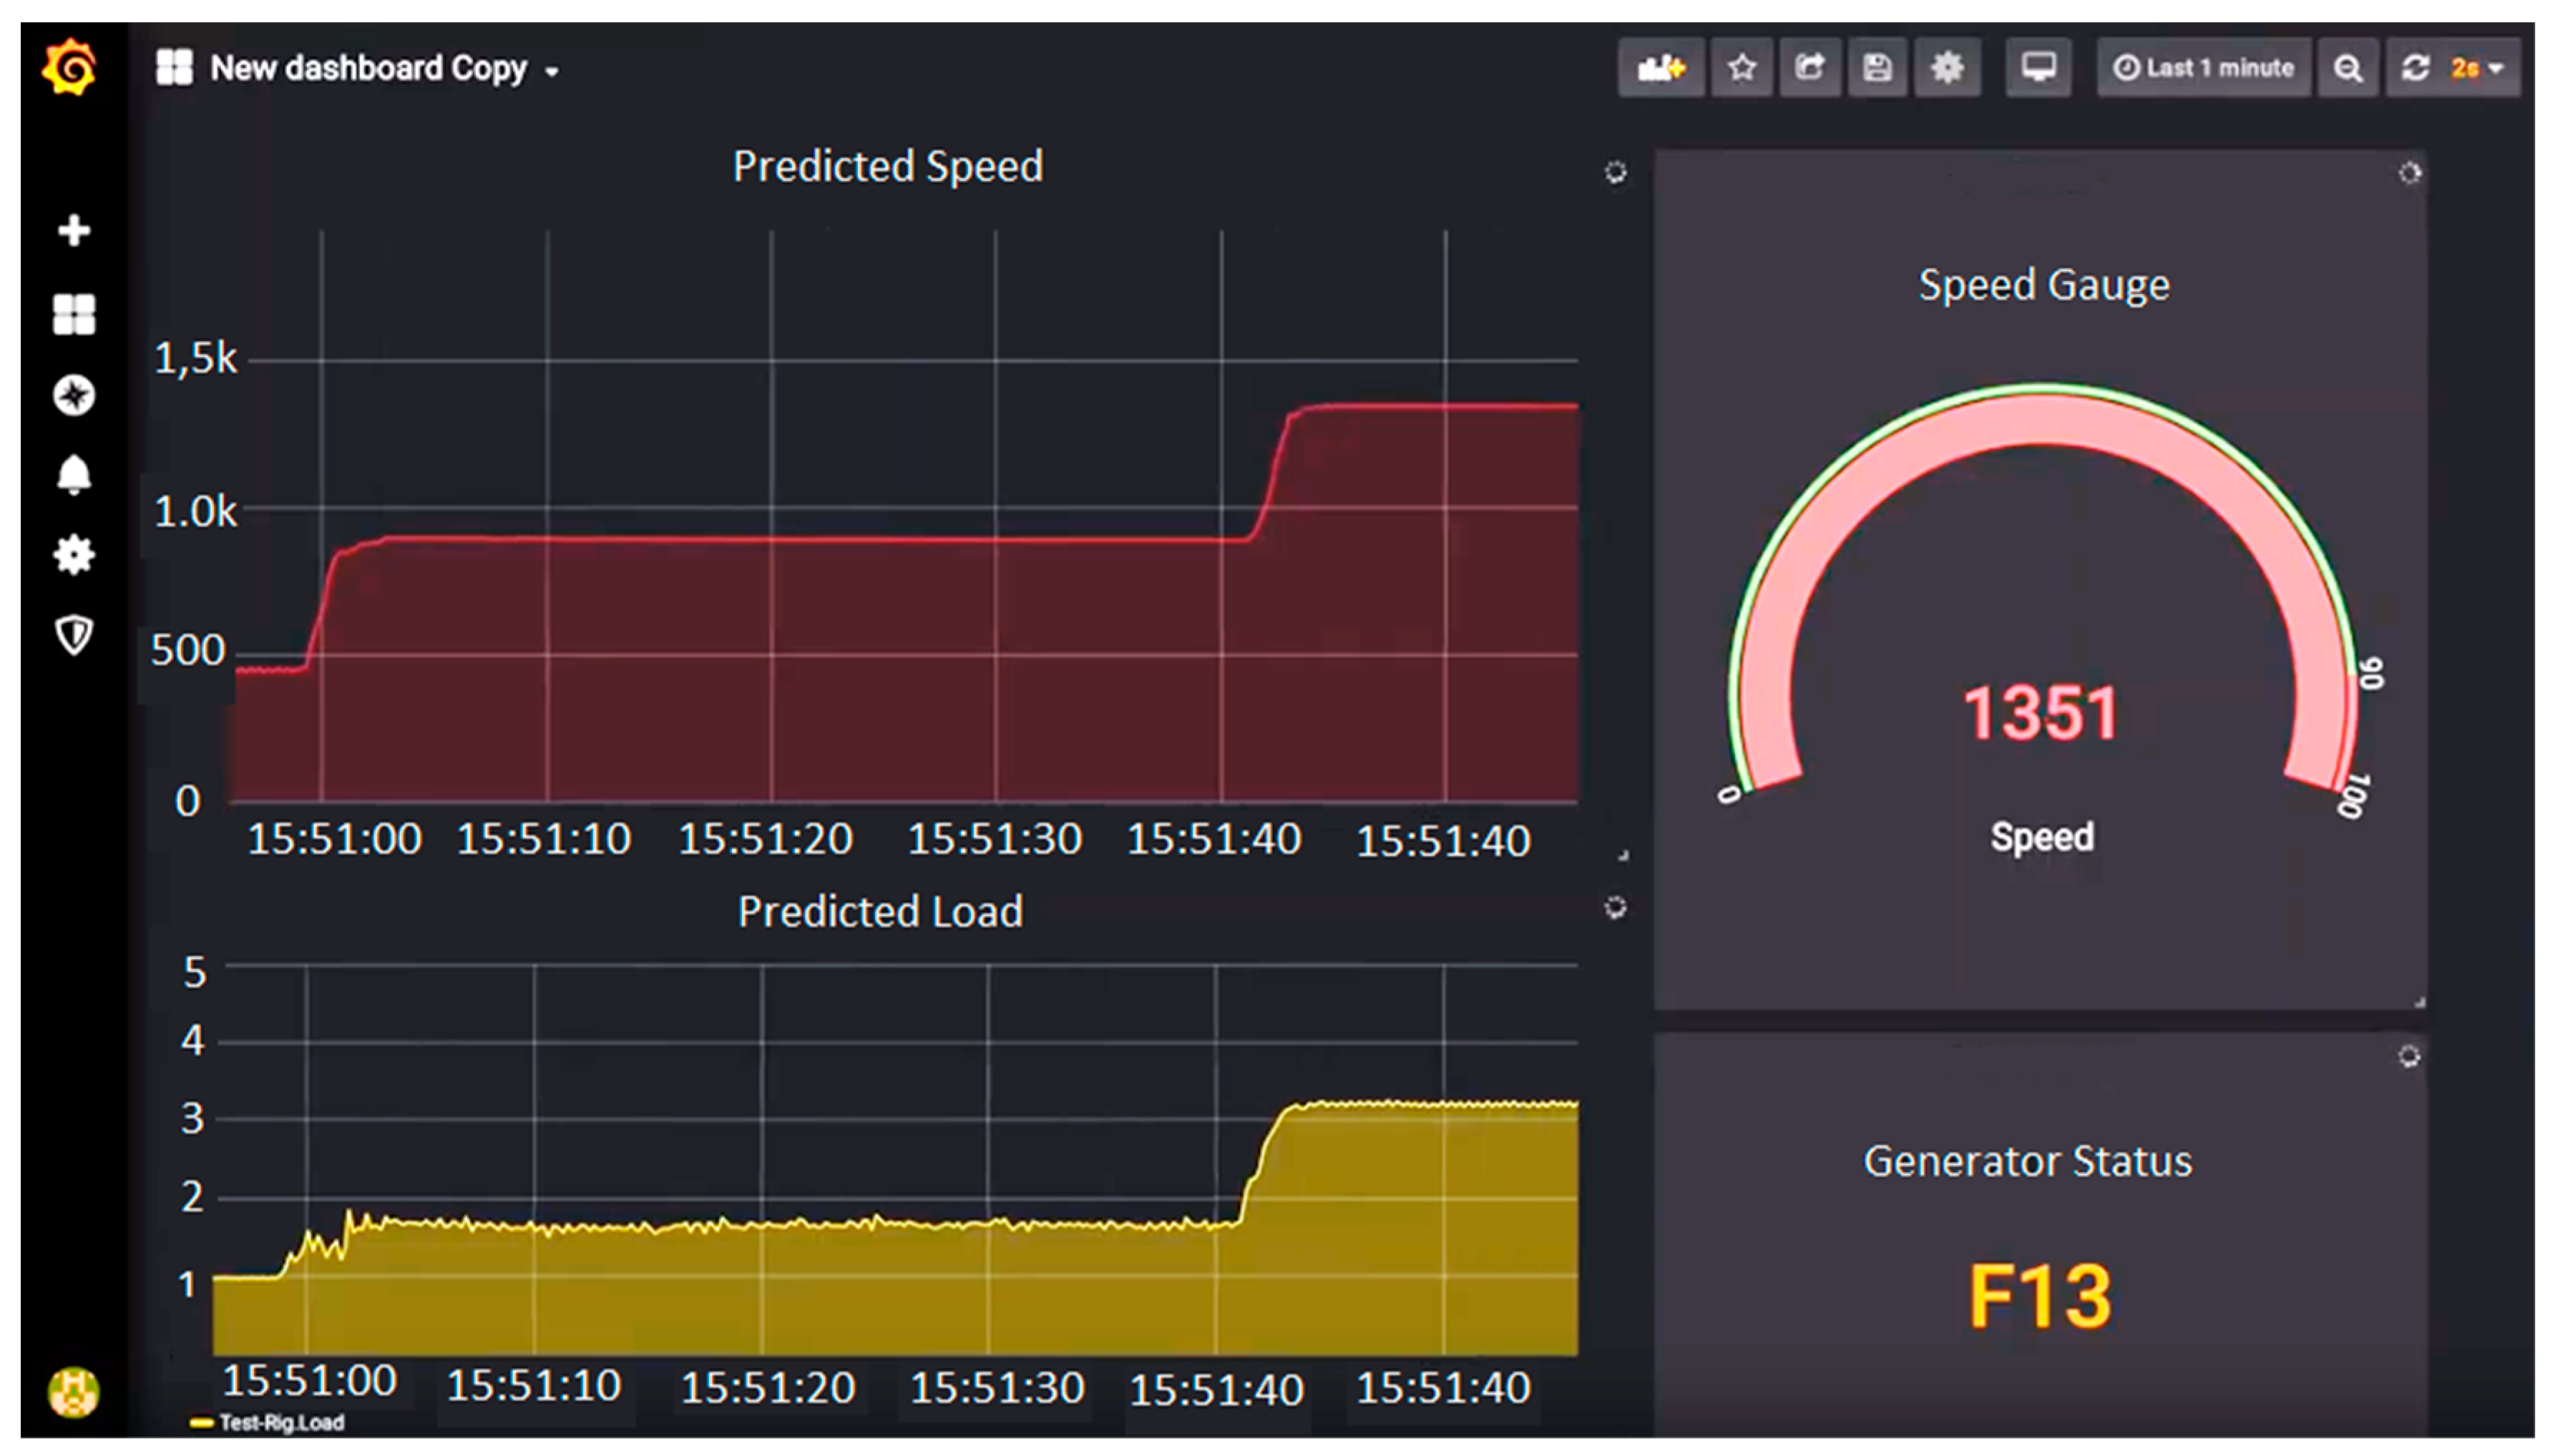Open the Alerting bell icon
Viewport: 2550px width, 1456px height.
73,475
